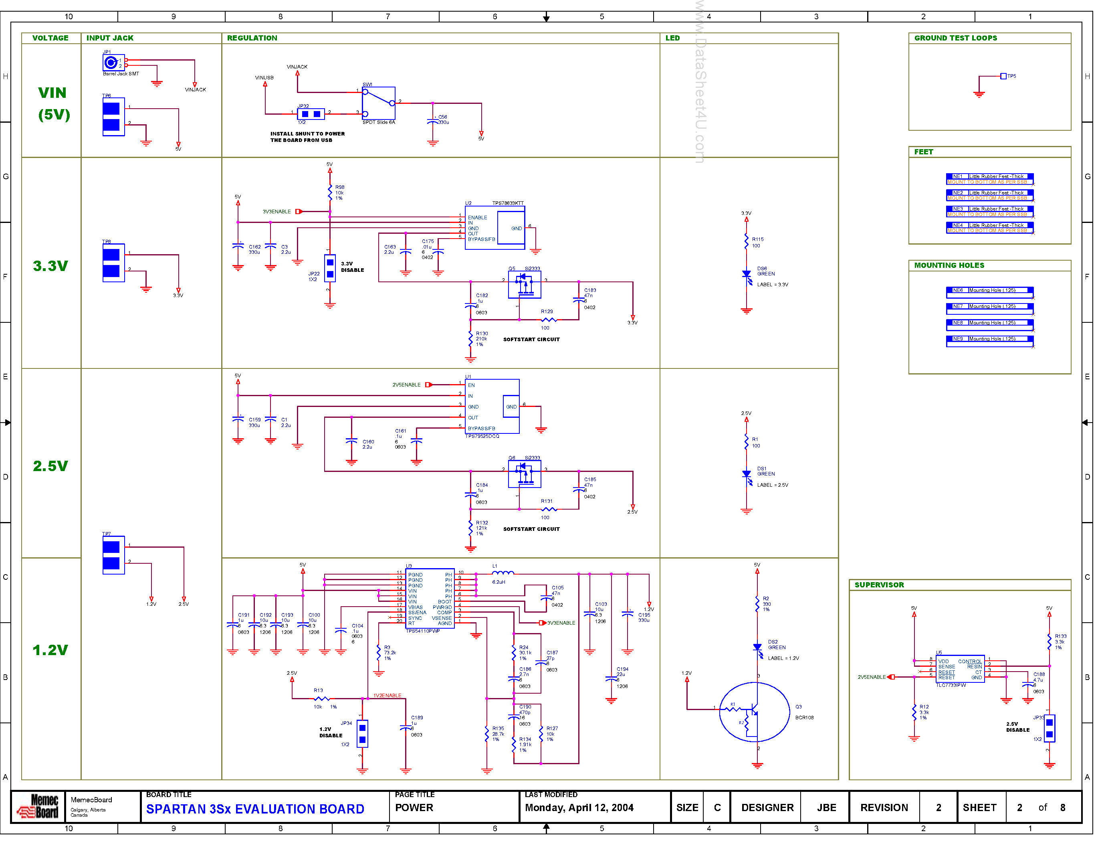Click the date Monday, April 12, 2004
The height and width of the screenshot is (852, 1102).
(x=579, y=808)
